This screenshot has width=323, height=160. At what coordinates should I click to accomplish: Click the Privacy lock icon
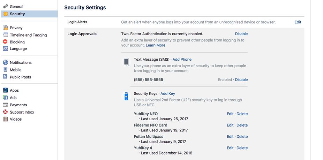click(x=5, y=28)
